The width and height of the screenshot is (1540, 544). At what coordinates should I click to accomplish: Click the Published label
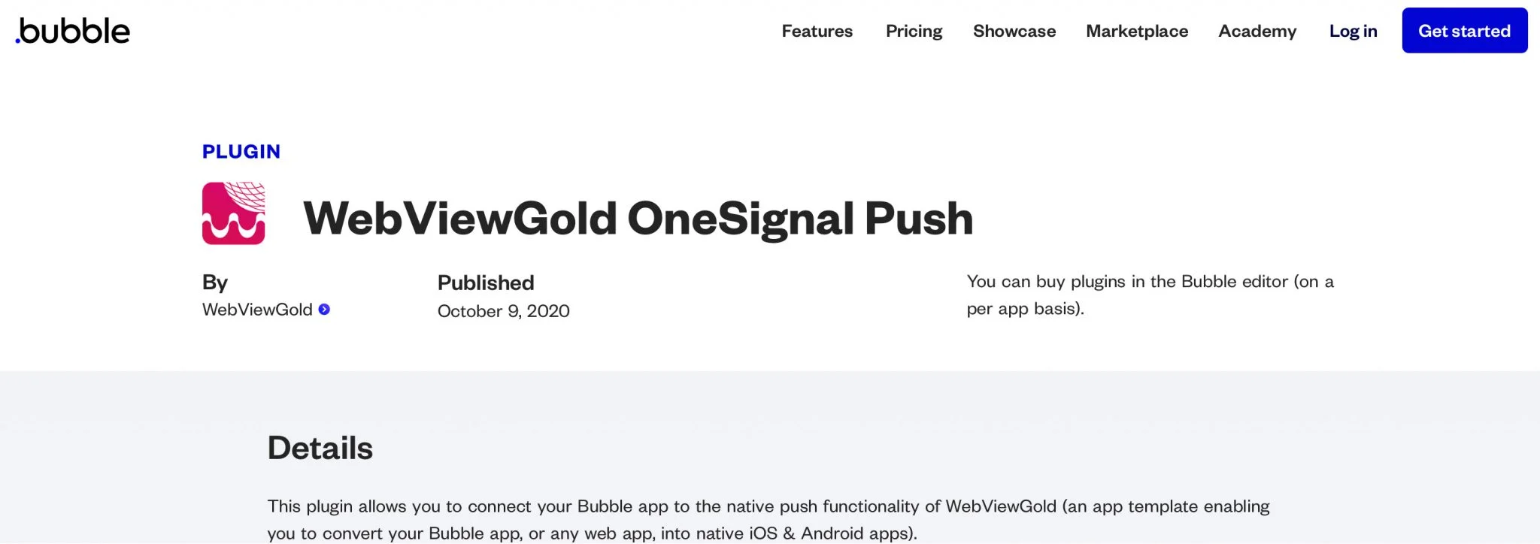tap(484, 283)
